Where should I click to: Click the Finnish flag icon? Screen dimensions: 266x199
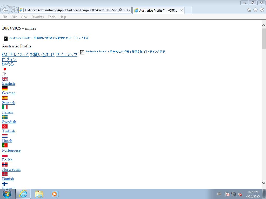[x=5, y=184]
